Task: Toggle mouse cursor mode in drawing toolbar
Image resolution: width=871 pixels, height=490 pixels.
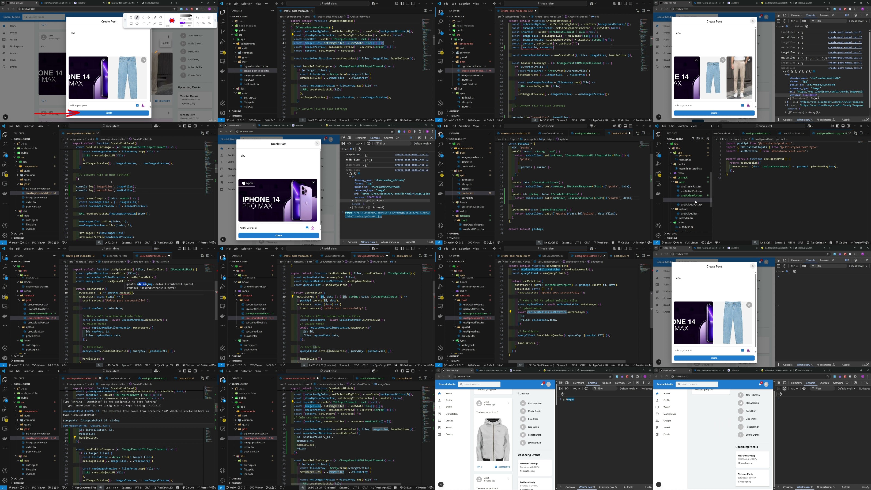Action: pyautogui.click(x=131, y=18)
